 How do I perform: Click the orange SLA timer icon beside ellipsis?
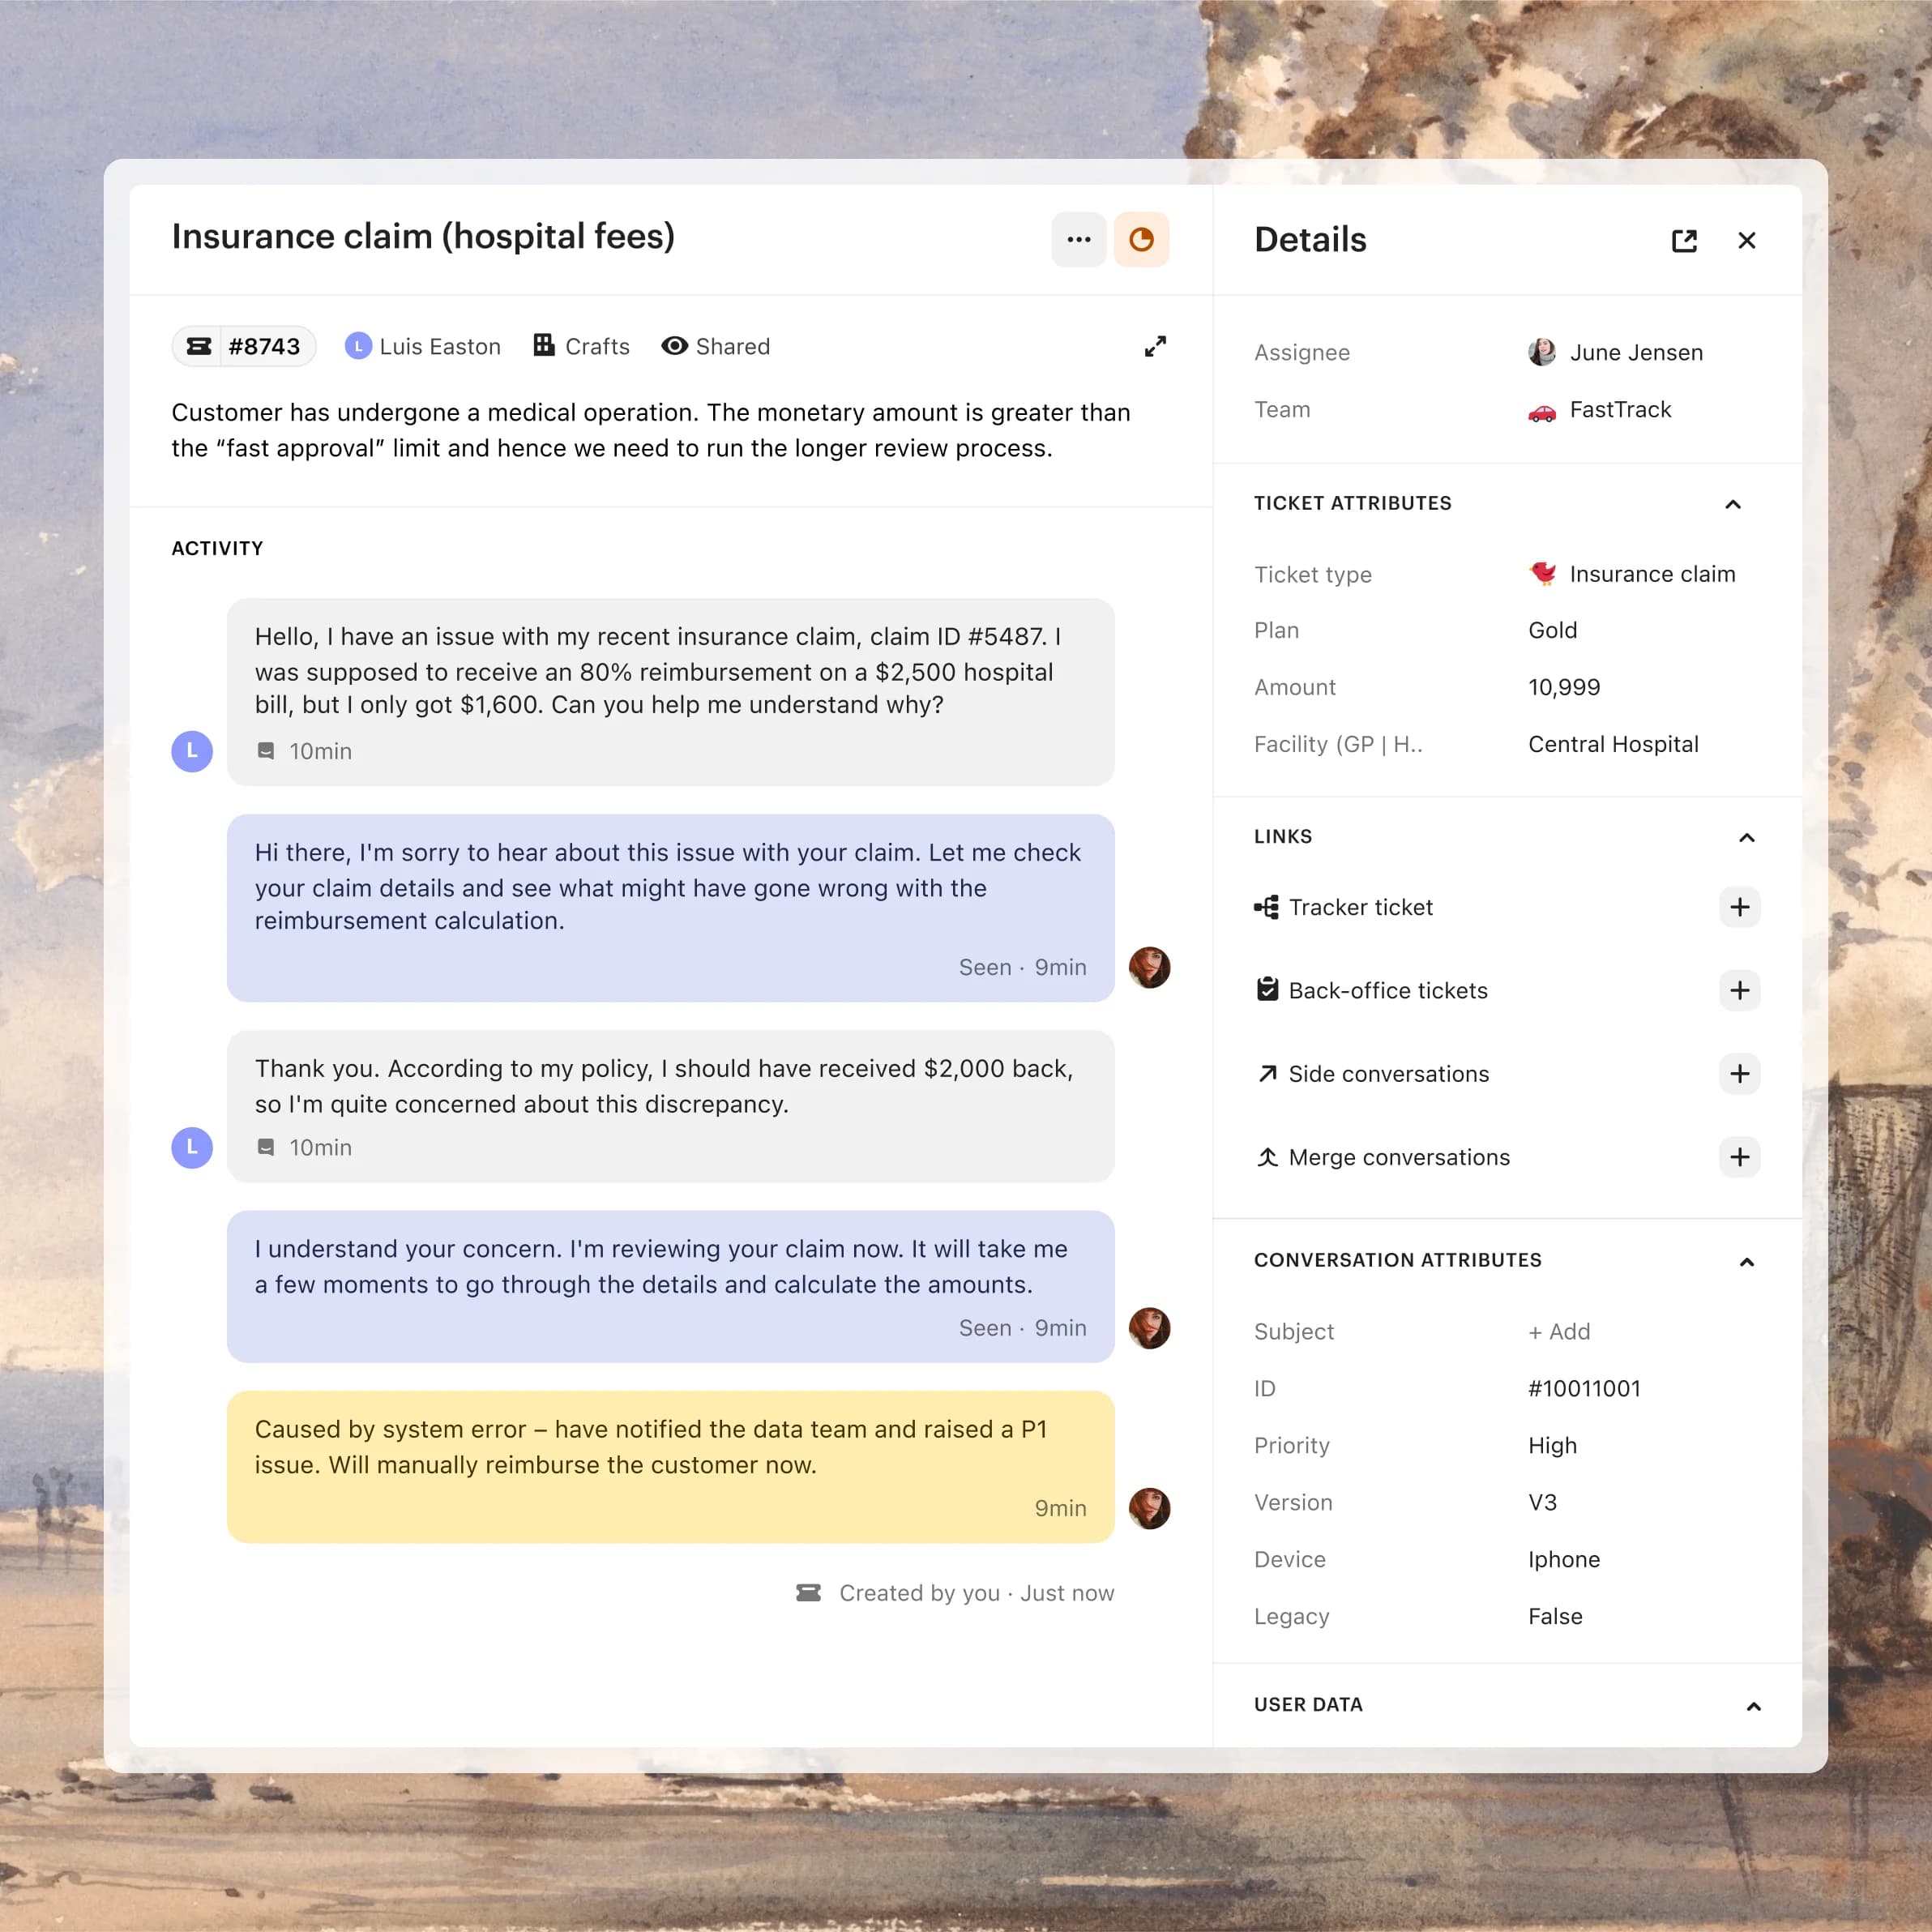[1141, 240]
